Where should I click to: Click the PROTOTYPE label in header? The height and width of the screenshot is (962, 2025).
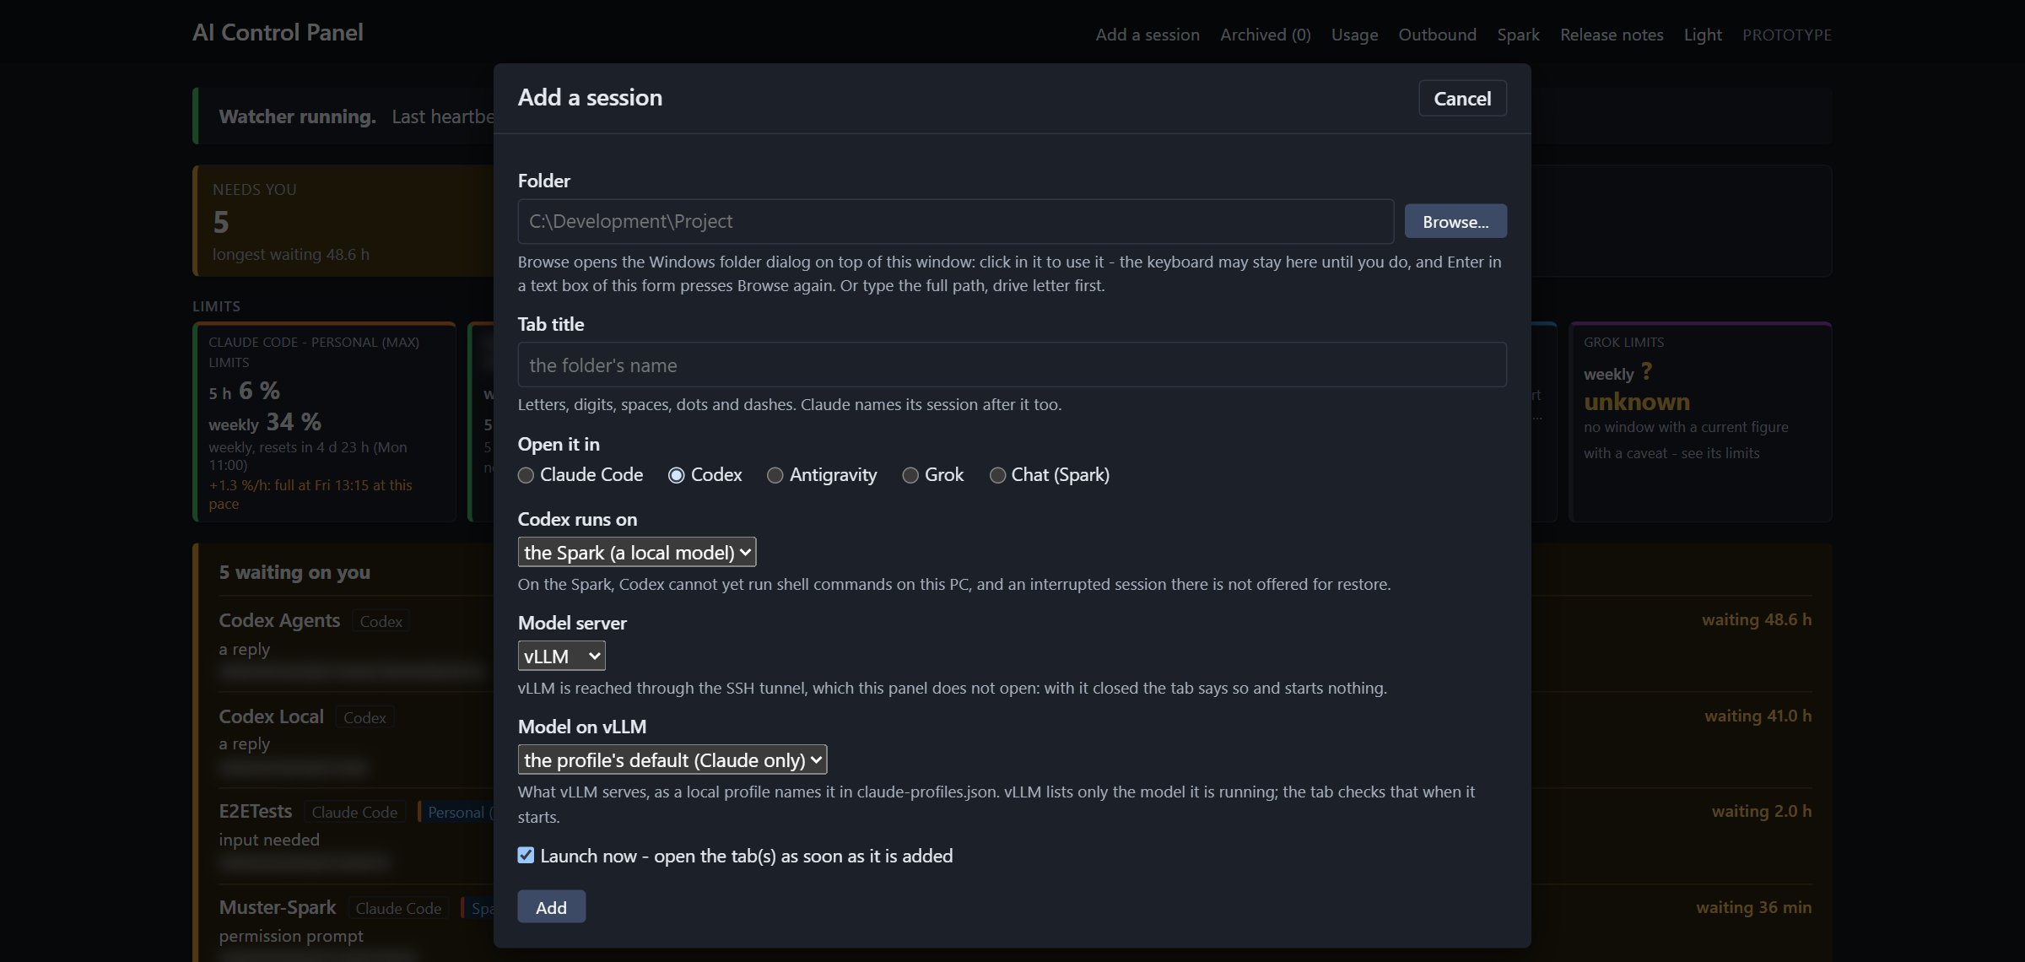coord(1786,35)
